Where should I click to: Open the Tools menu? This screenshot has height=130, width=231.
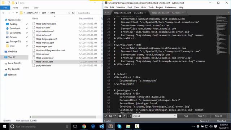[x=151, y=7]
